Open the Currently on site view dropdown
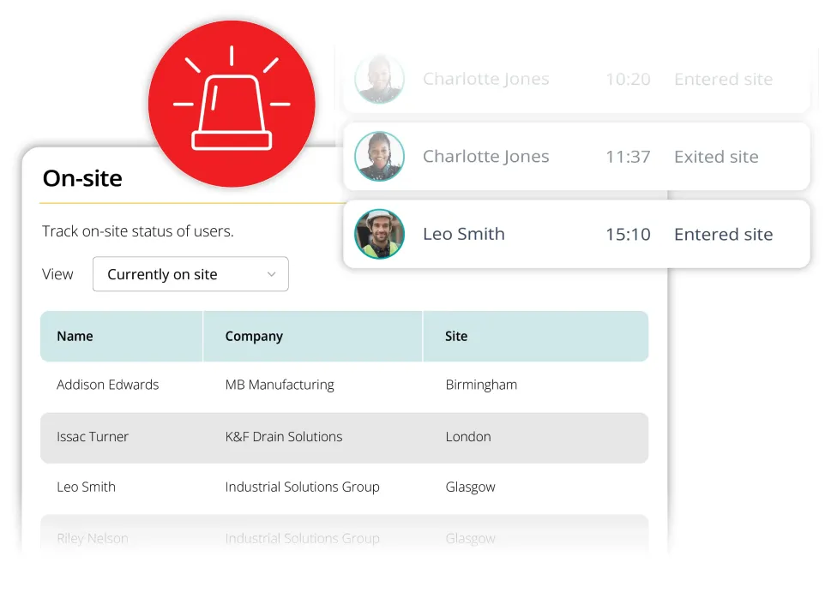 (x=190, y=274)
